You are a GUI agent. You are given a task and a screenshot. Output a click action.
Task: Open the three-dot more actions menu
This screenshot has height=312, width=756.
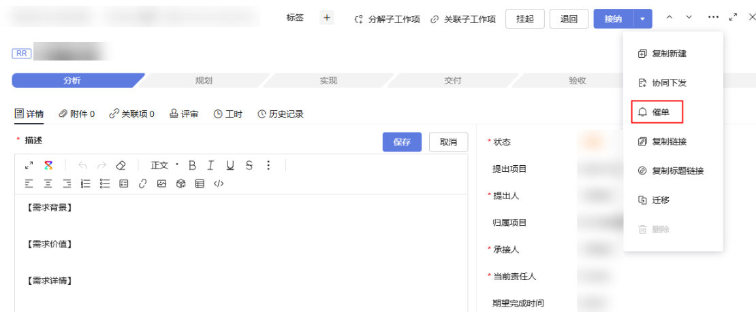point(714,17)
